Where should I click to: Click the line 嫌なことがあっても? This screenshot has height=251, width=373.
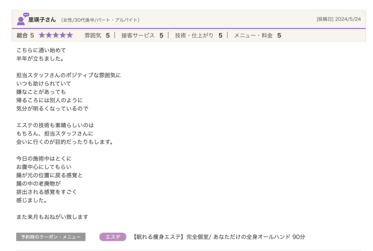[x=41, y=92]
